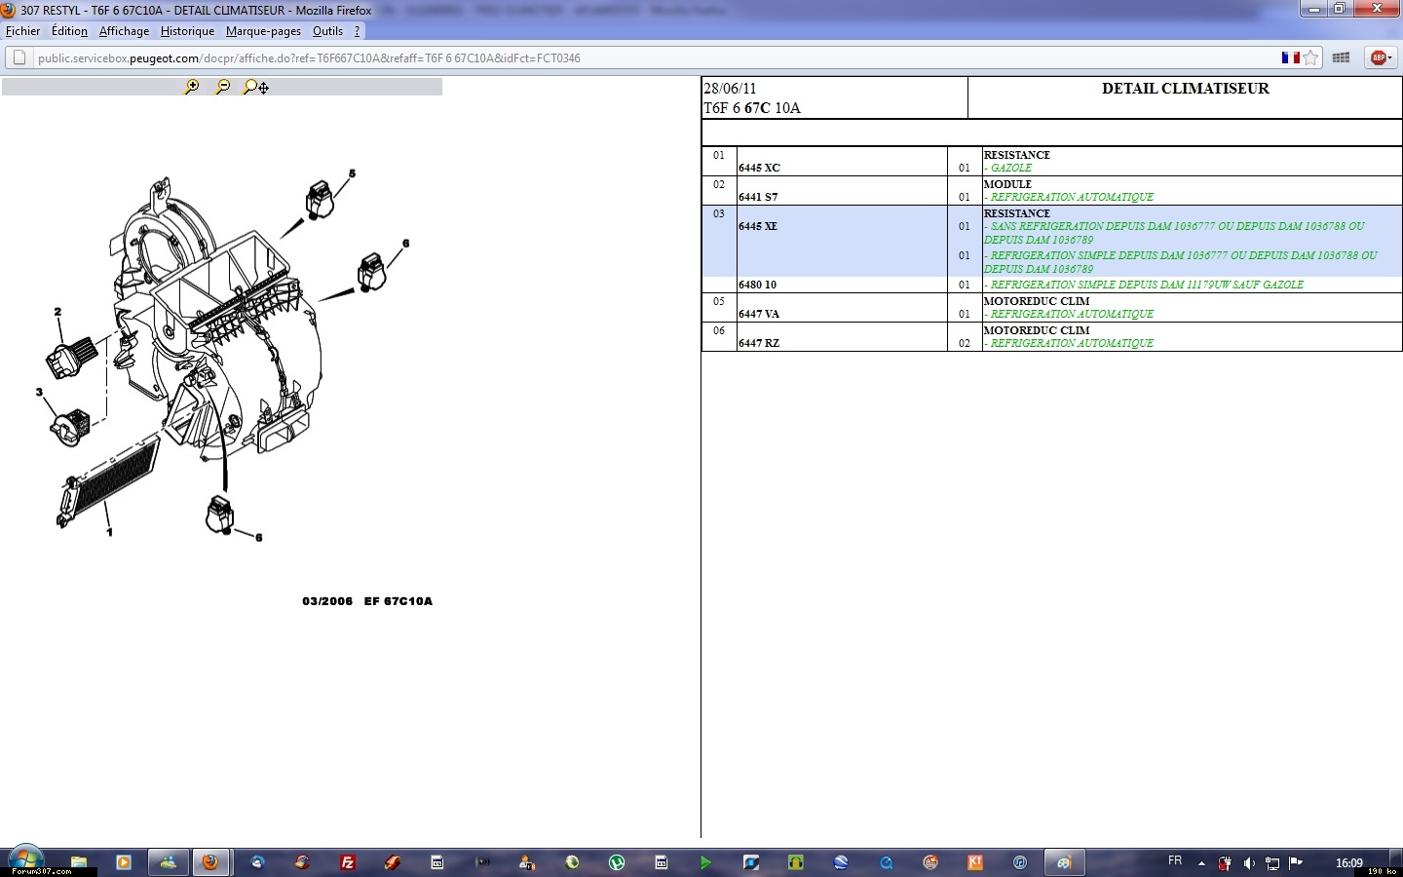Click the zoom in magnifier icon
The height and width of the screenshot is (877, 1403).
(x=192, y=87)
